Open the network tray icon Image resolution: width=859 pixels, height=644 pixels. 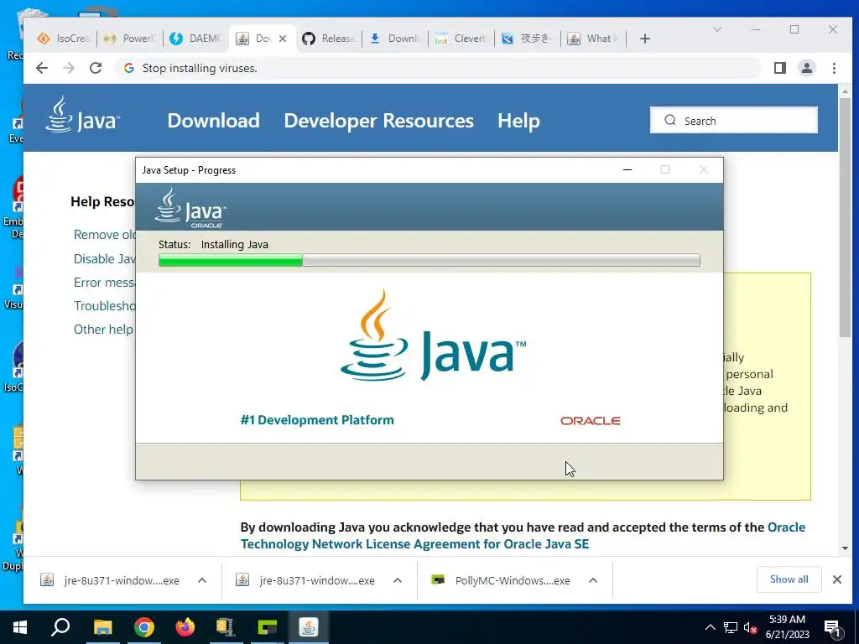(x=731, y=627)
